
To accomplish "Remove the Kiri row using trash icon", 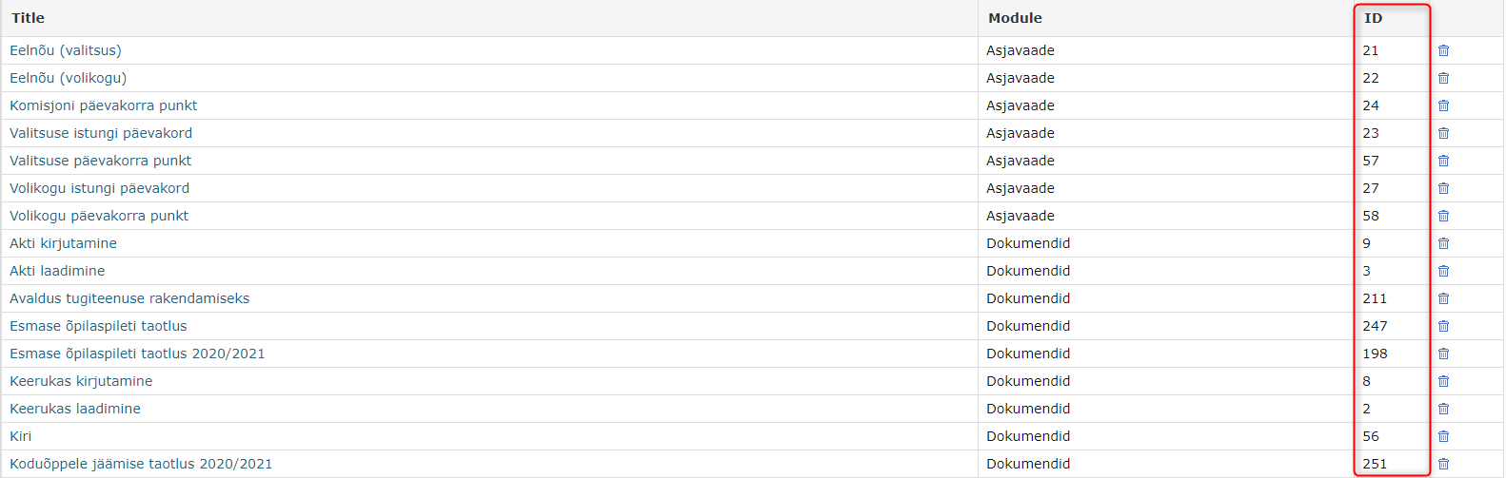I will click(x=1443, y=436).
